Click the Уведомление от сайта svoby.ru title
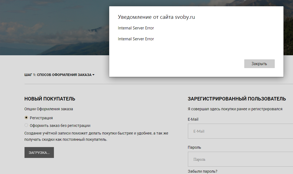Image resolution: width=293 pixels, height=174 pixels. [x=156, y=17]
